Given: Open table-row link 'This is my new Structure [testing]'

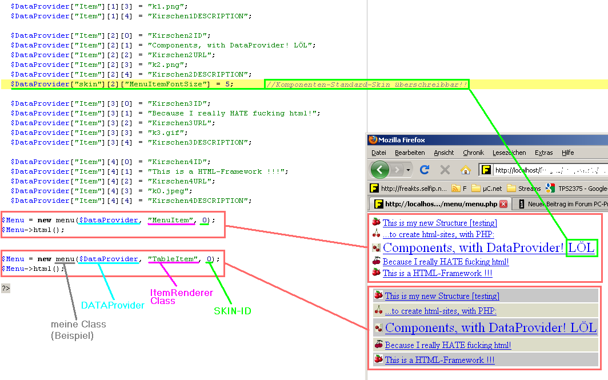Looking at the screenshot, I should [442, 296].
